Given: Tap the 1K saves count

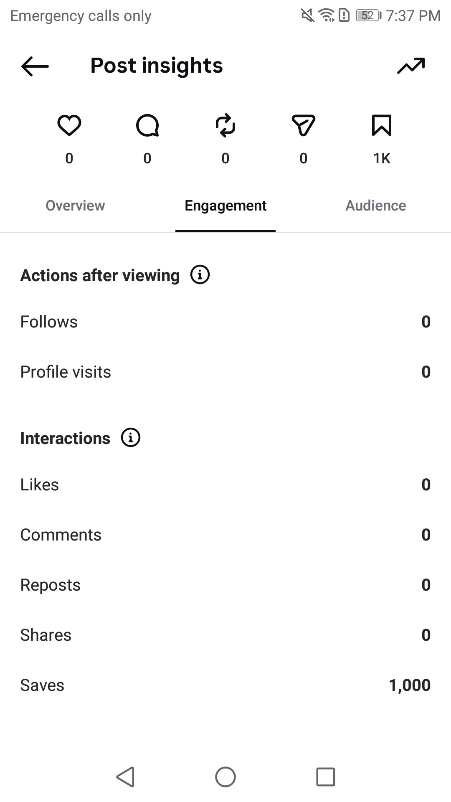Looking at the screenshot, I should coord(382,158).
